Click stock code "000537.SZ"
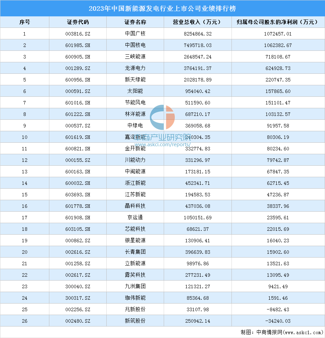The image size is (325, 338). (78, 126)
